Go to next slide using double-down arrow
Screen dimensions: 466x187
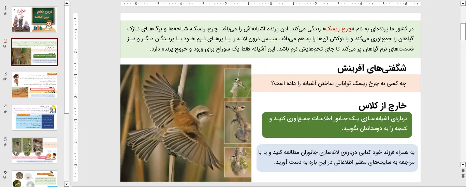(x=463, y=176)
